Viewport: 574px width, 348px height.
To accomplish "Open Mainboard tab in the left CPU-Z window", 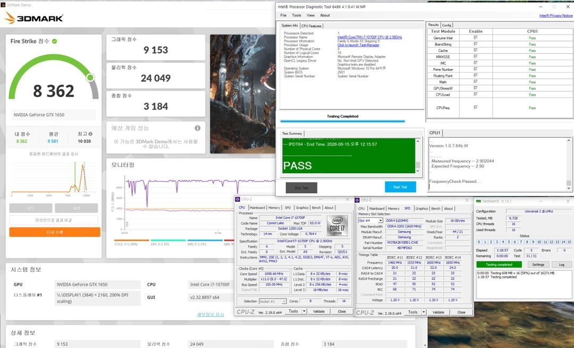I will 257,208.
